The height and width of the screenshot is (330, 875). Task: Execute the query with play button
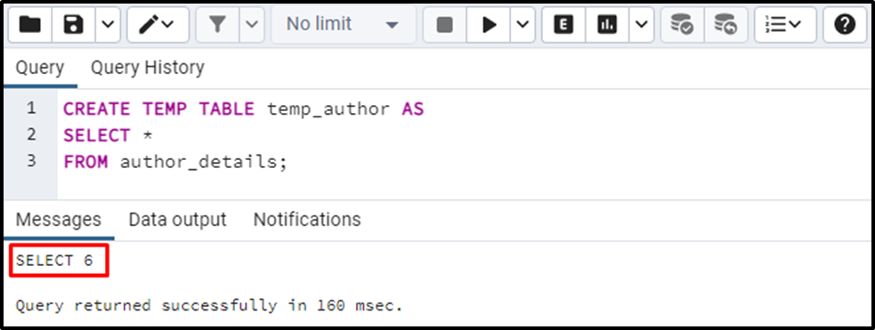[x=489, y=25]
